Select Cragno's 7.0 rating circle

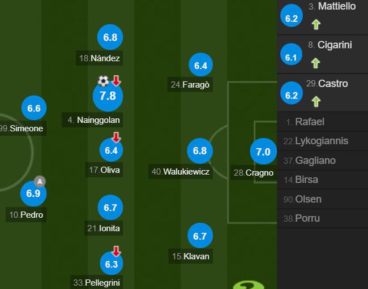tap(263, 152)
